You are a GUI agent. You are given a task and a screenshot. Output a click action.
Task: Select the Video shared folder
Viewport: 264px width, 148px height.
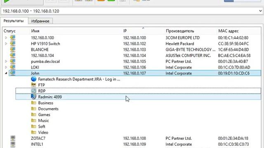pyautogui.click(x=43, y=132)
